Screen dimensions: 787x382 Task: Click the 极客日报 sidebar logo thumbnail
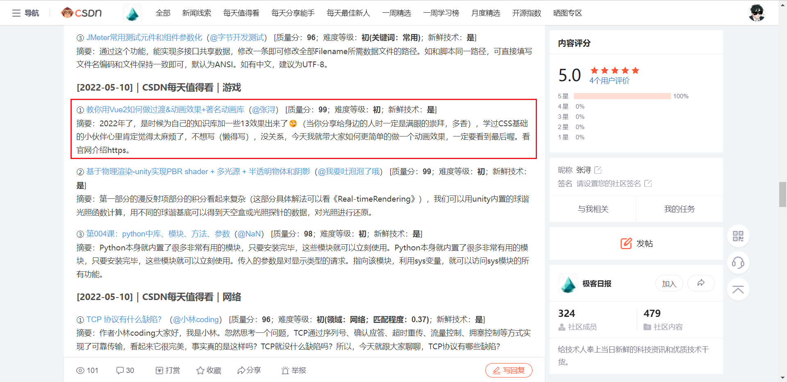pyautogui.click(x=568, y=284)
